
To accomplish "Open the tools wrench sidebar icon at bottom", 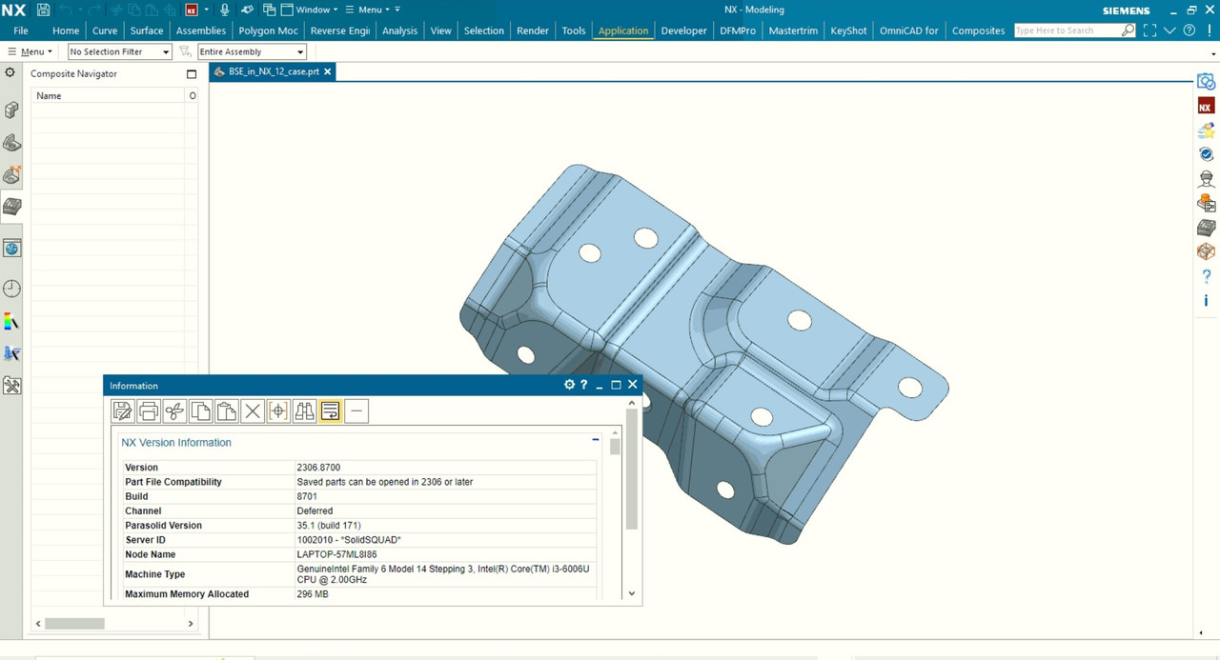I will (x=12, y=386).
